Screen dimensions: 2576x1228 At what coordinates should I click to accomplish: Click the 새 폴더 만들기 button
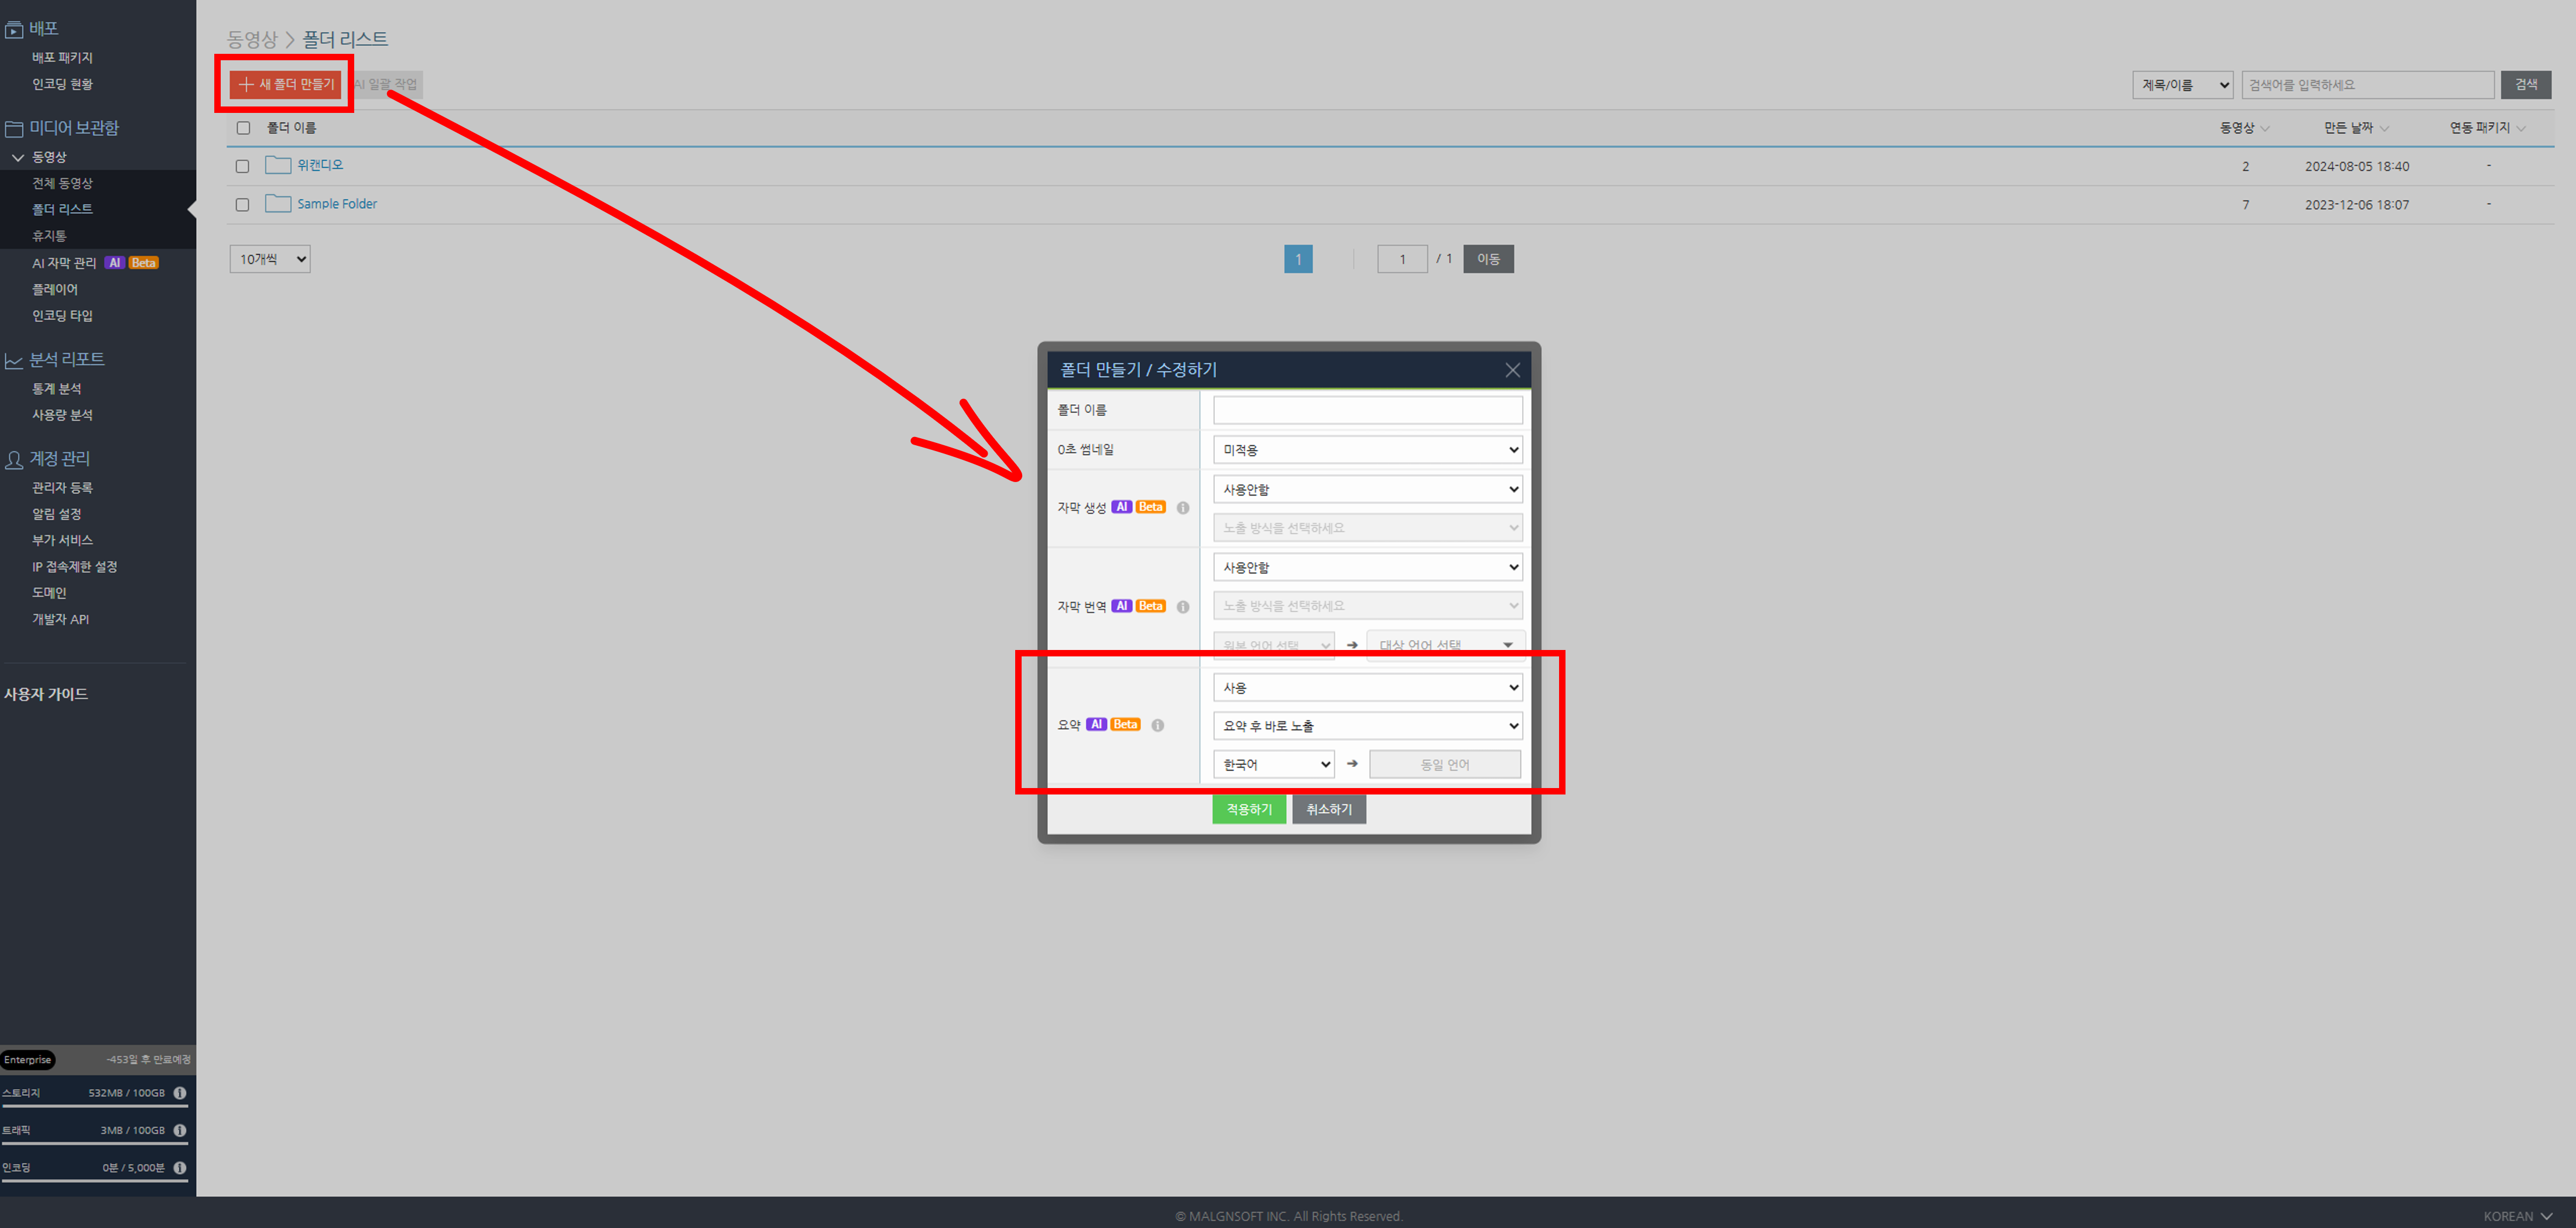coord(286,84)
